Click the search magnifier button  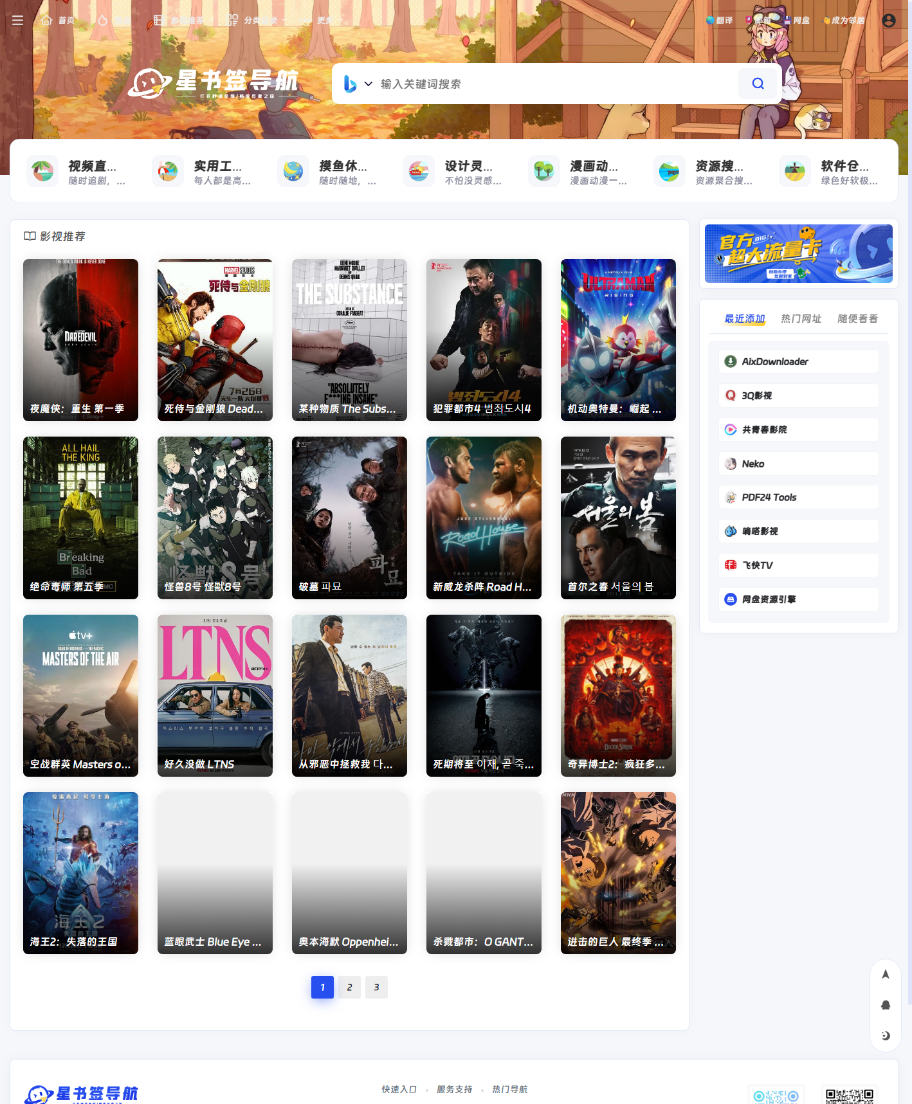pyautogui.click(x=758, y=84)
